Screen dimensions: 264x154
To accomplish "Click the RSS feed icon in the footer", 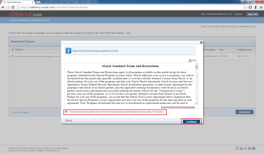I will (237, 148).
